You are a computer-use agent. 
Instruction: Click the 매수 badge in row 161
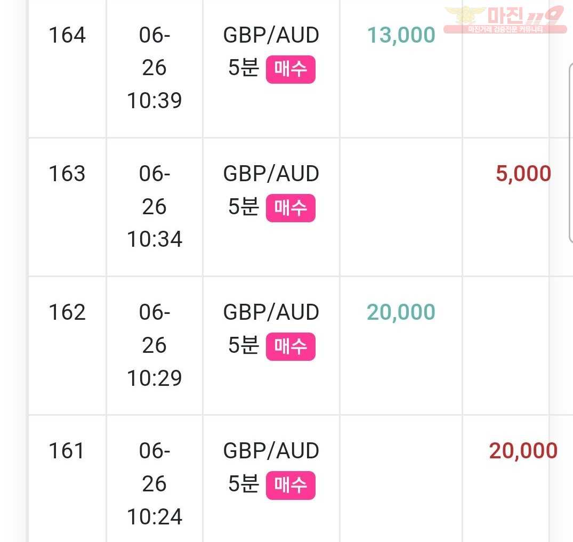pos(290,485)
